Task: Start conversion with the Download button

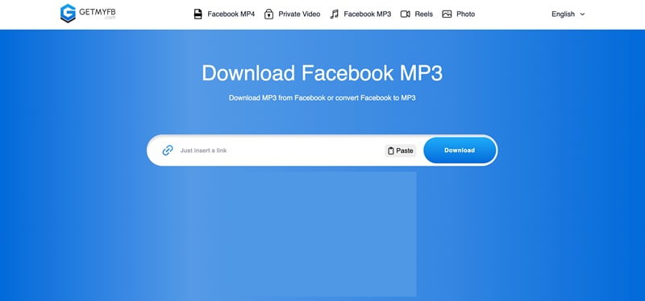Action: 460,150
